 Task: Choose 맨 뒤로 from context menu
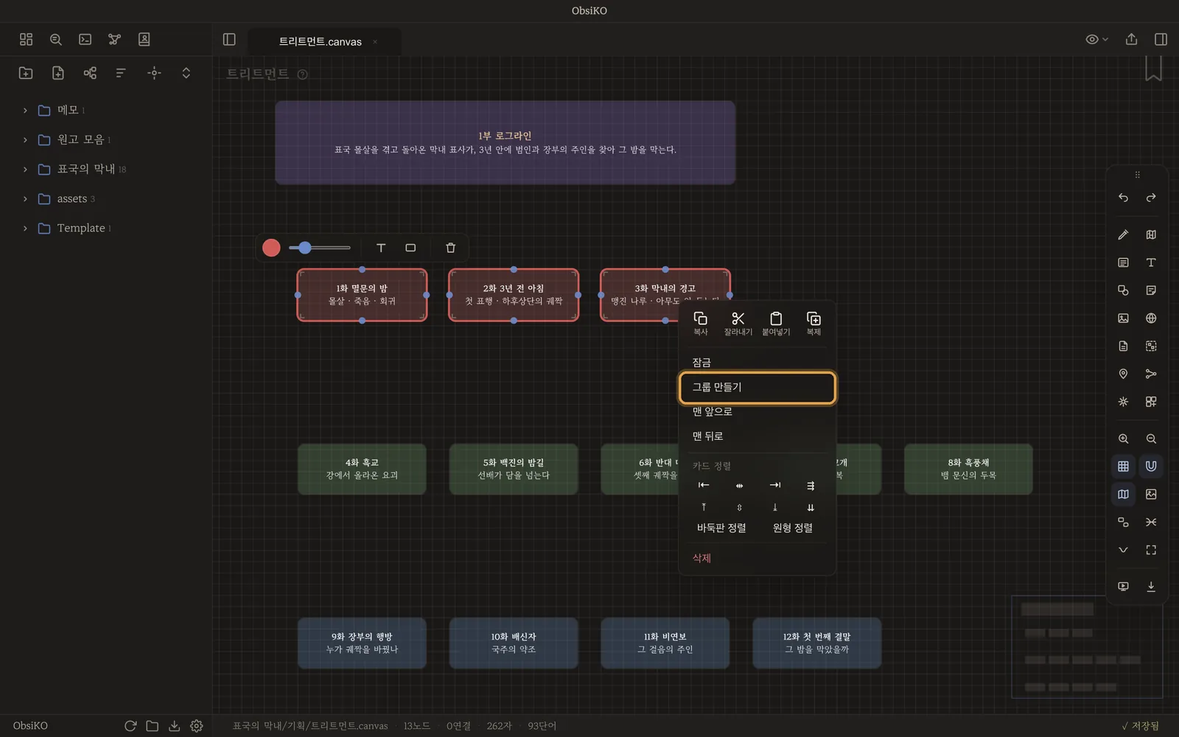point(758,436)
